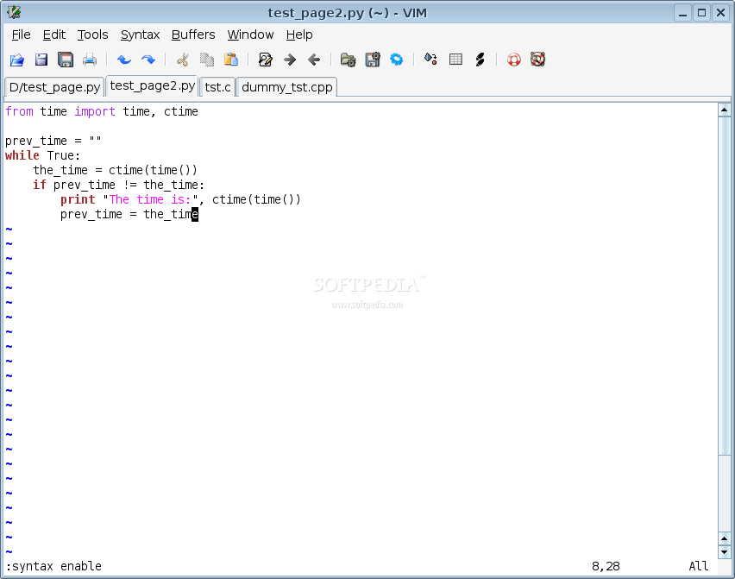Screen dimensions: 735x579
Task: Click the 'from' keyword in line one
Action: pos(19,111)
